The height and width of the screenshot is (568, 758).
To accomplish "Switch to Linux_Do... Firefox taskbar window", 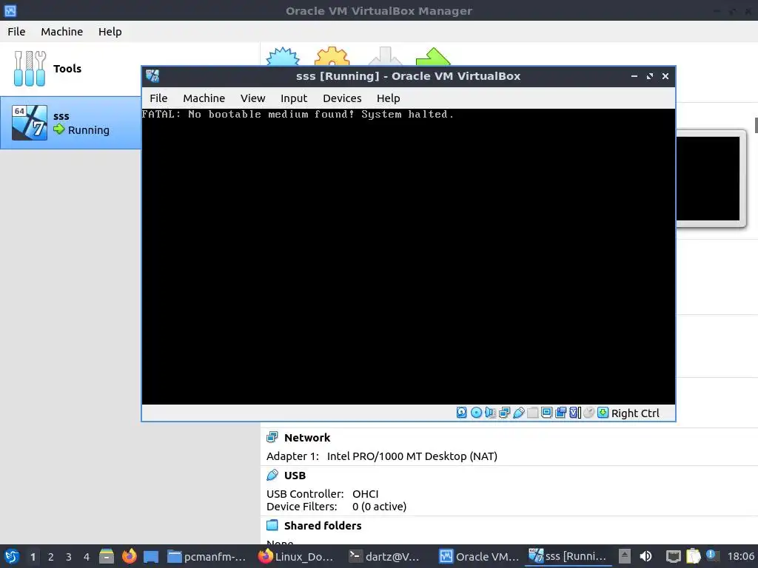I will click(x=296, y=556).
